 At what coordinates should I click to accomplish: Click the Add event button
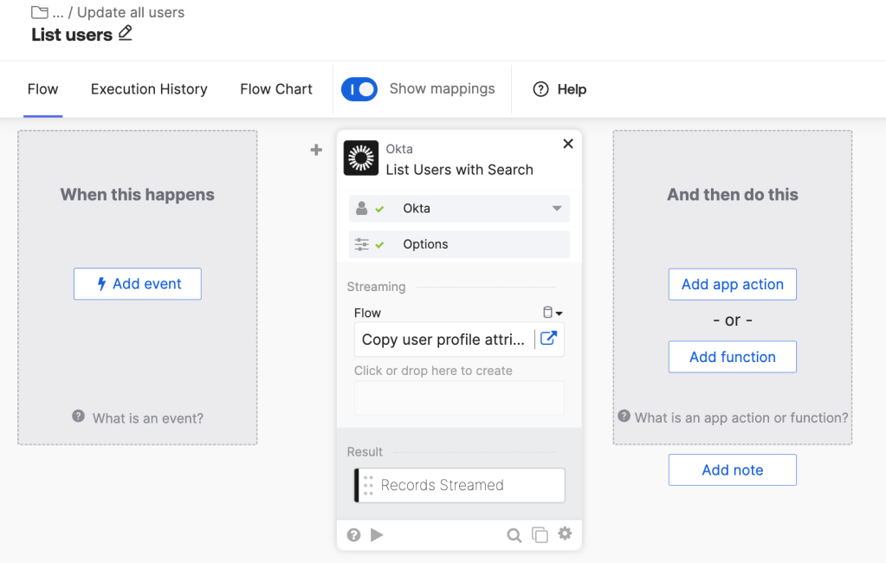pyautogui.click(x=137, y=283)
